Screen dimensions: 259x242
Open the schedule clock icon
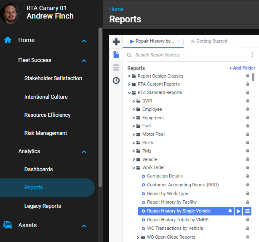(116, 80)
